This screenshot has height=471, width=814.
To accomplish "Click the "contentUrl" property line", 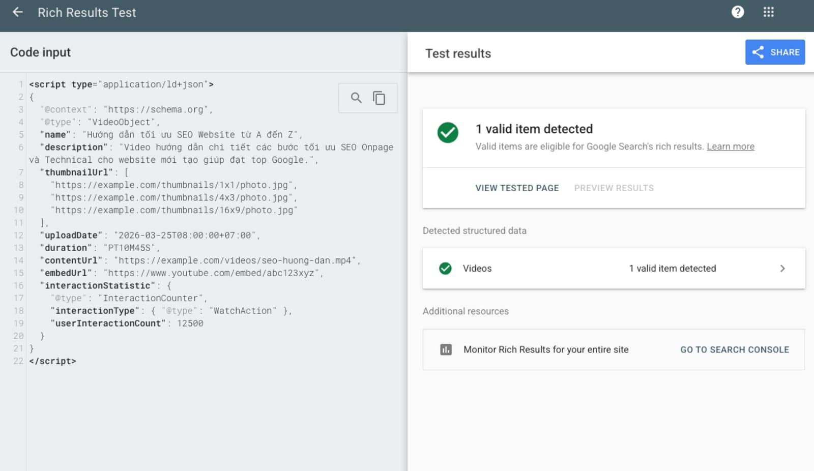I will 200,260.
